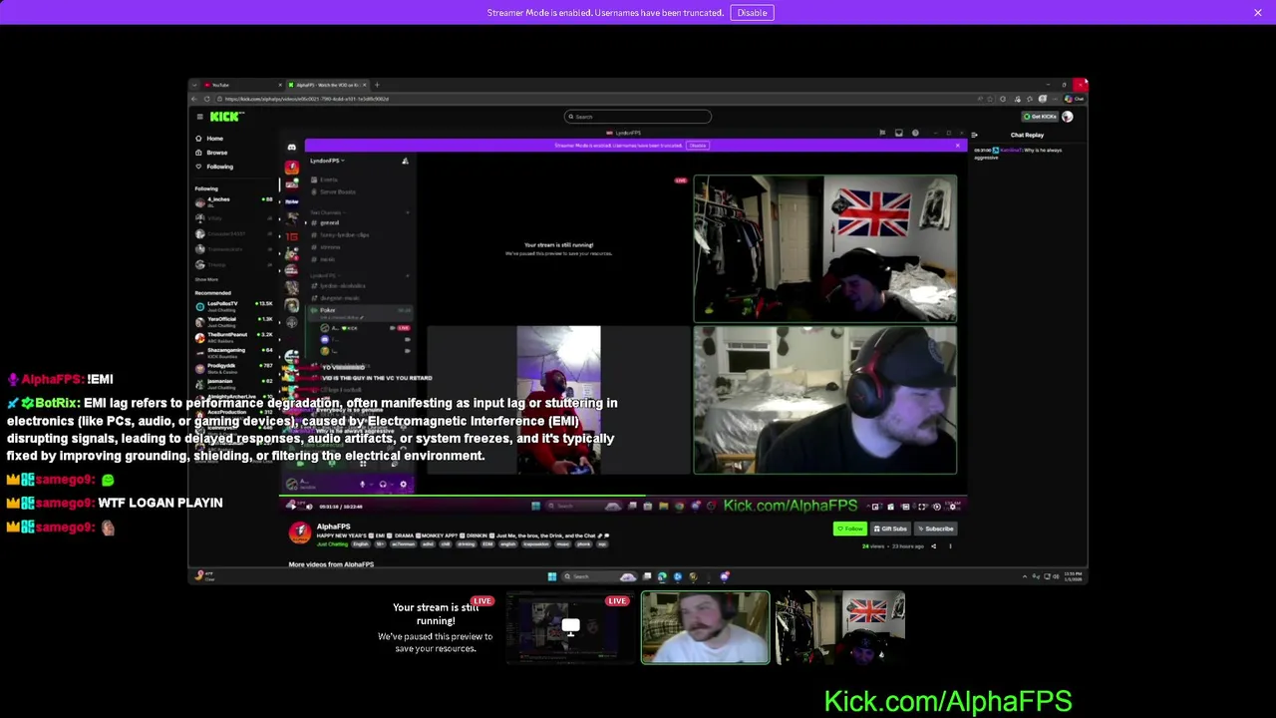Dismiss the Streamer Mode banner
Screen dimensions: 1276x718
click(x=1258, y=13)
